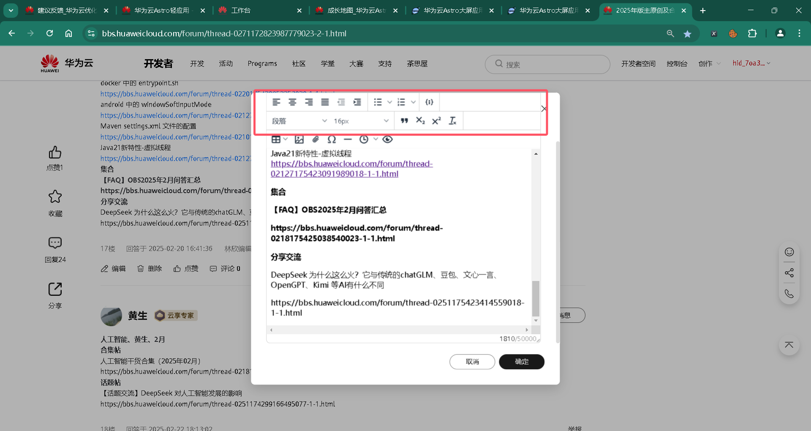Click the Huawei Cloud logo
This screenshot has width=811, height=431.
pyautogui.click(x=67, y=63)
